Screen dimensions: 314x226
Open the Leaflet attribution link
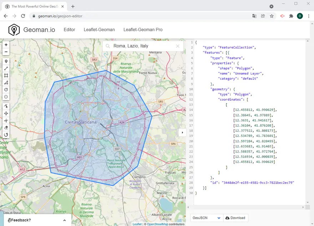coord(137,224)
